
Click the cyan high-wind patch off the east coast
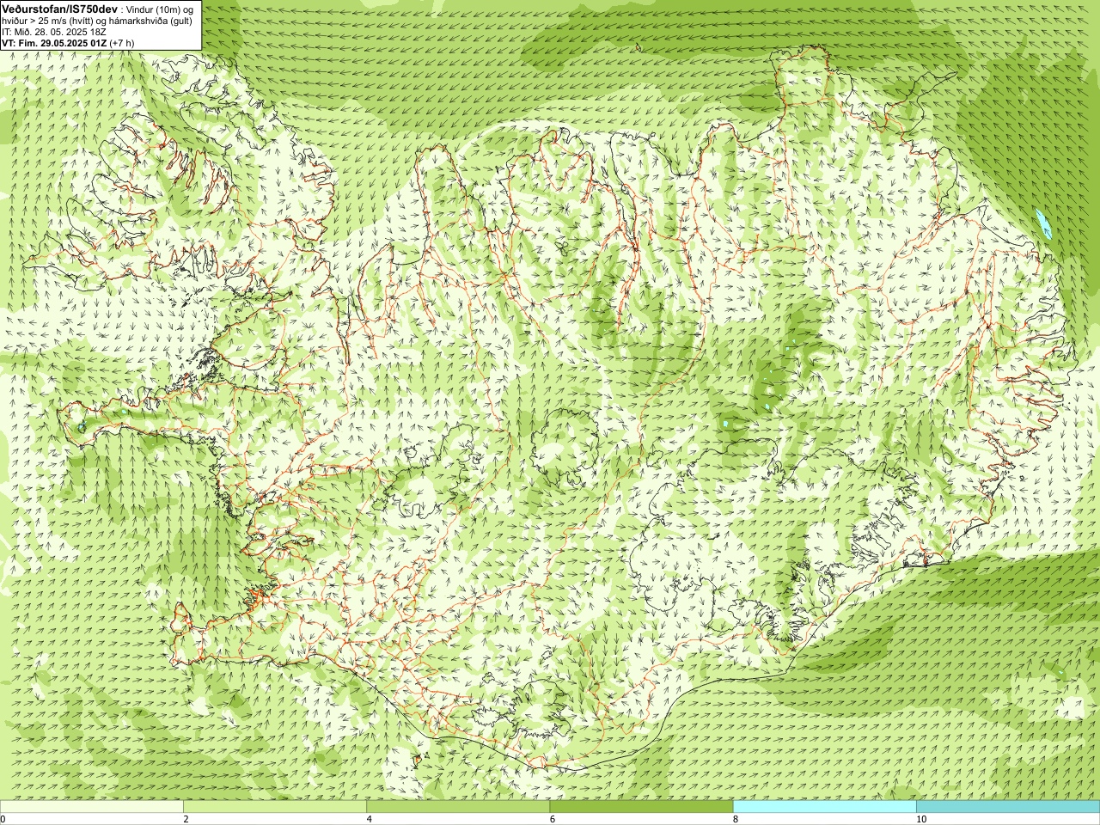click(1045, 223)
